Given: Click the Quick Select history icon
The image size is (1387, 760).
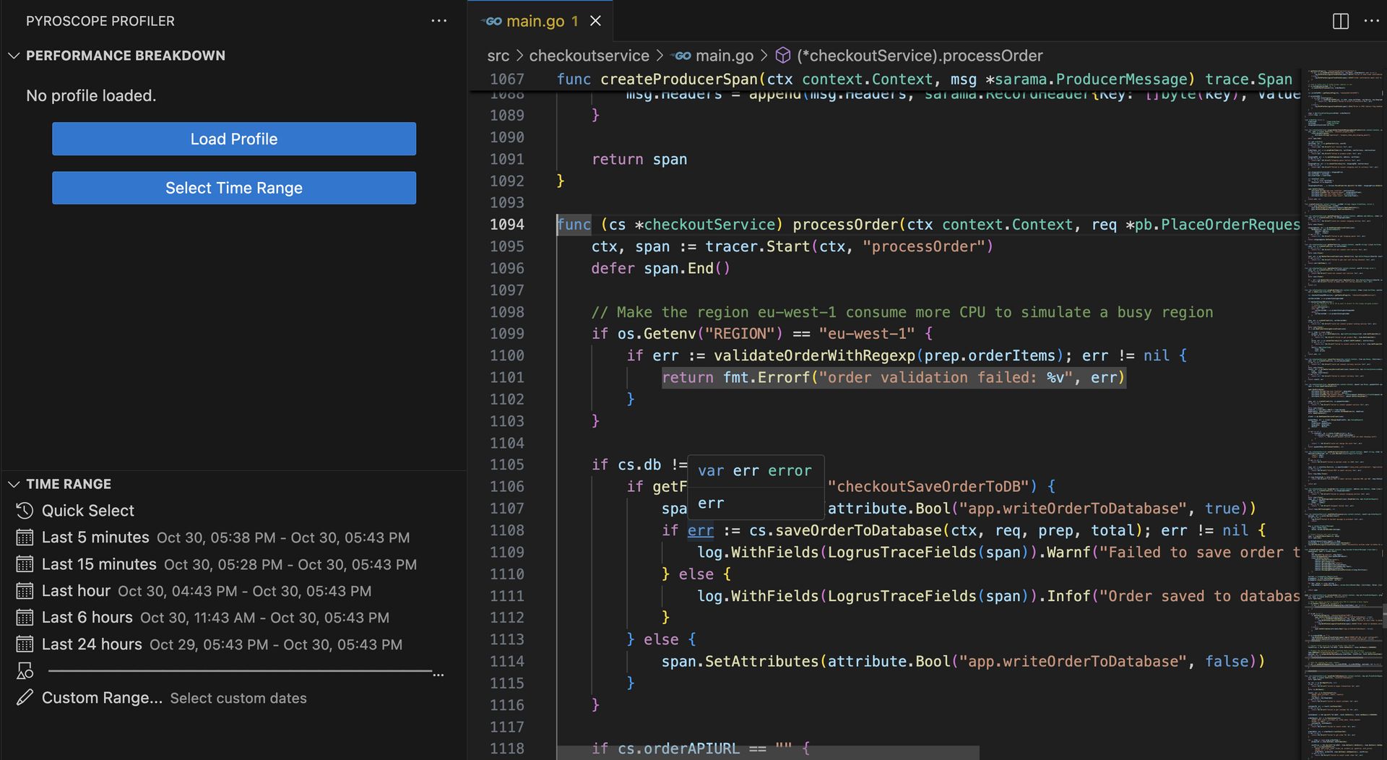Looking at the screenshot, I should click(25, 511).
